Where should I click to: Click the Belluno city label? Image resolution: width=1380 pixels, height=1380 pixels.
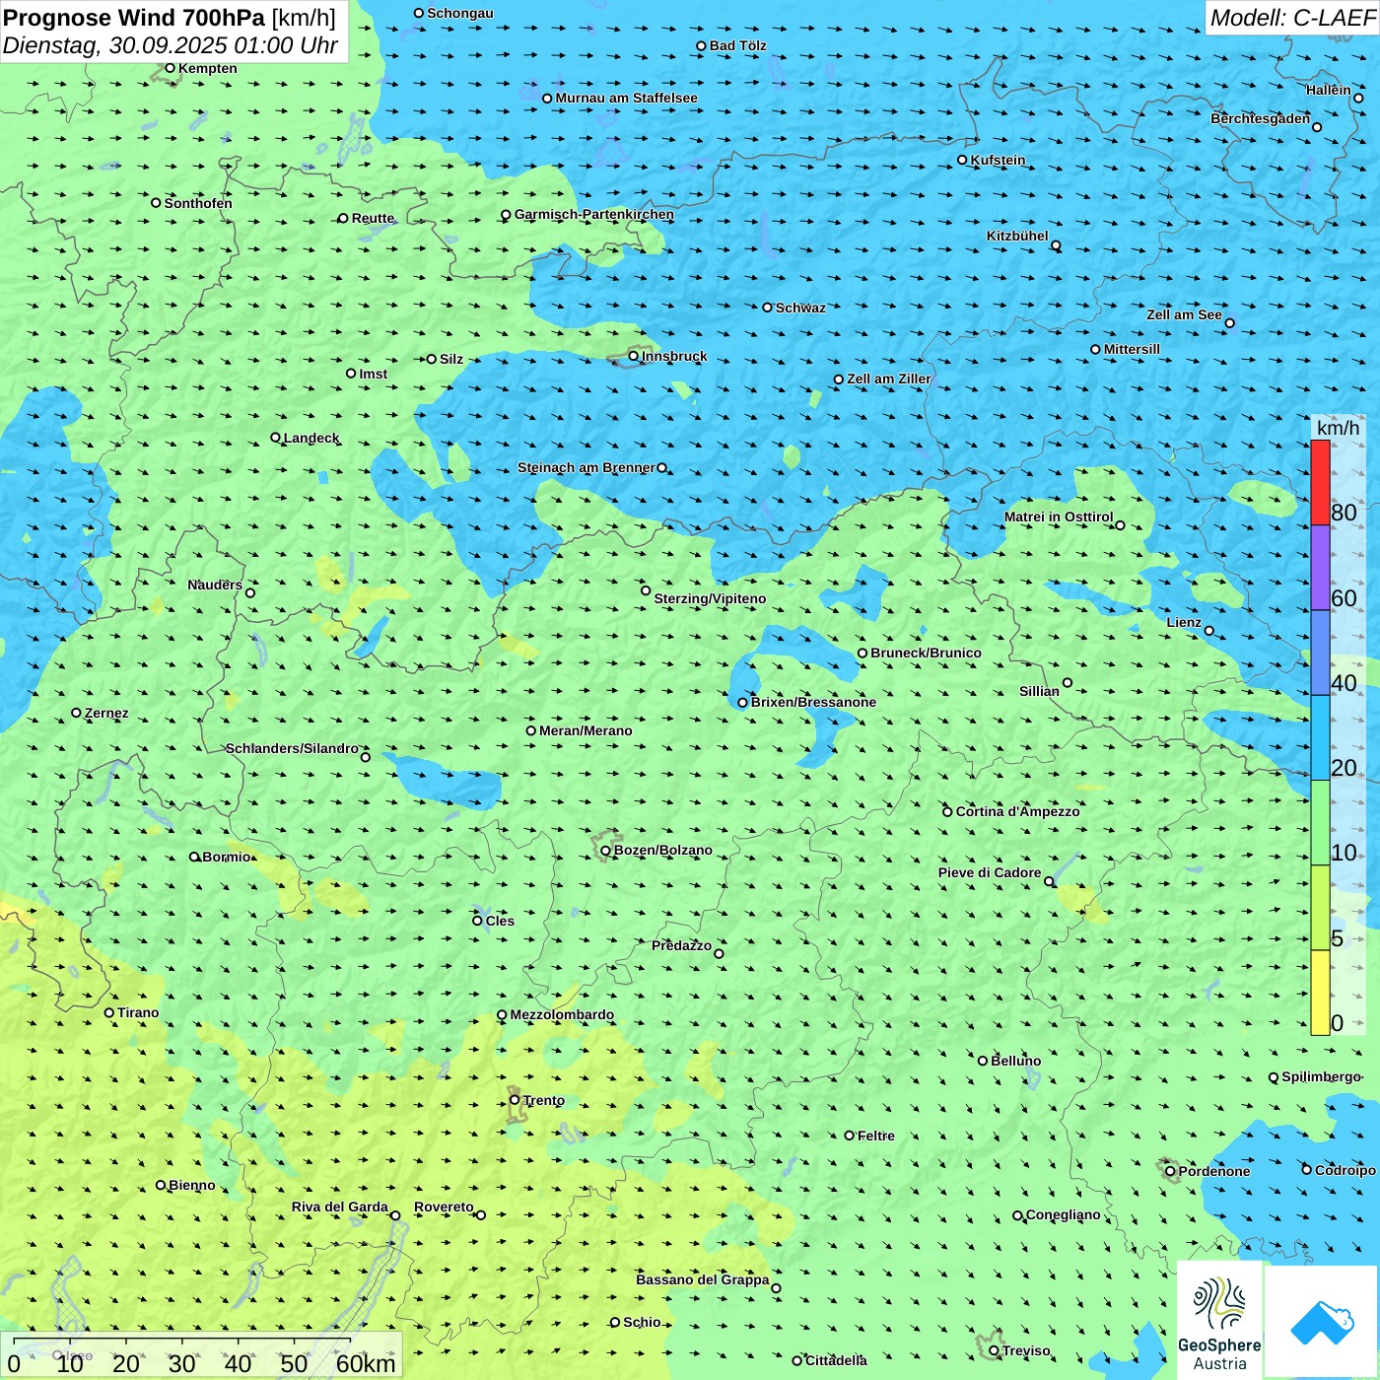(1015, 1061)
